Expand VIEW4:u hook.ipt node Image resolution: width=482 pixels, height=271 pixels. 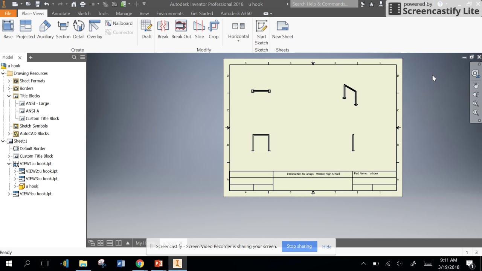pos(9,194)
